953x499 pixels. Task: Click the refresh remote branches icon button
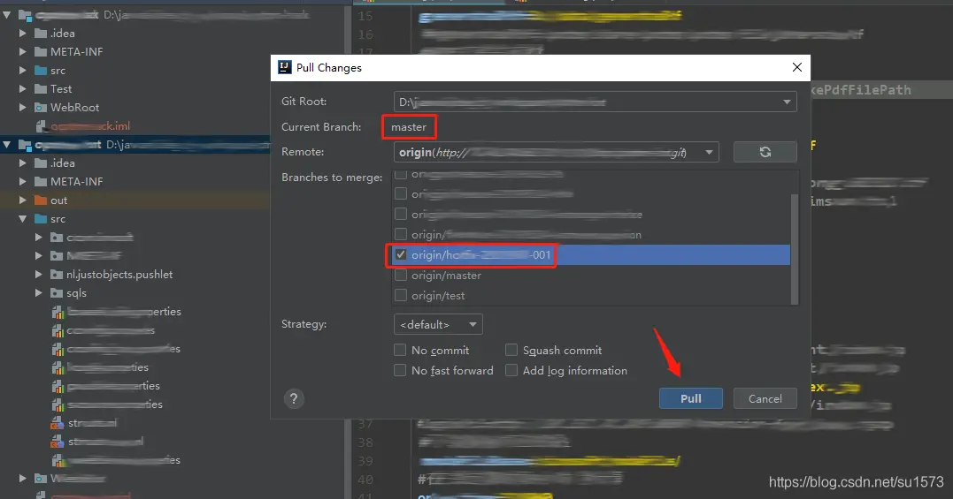pyautogui.click(x=765, y=152)
